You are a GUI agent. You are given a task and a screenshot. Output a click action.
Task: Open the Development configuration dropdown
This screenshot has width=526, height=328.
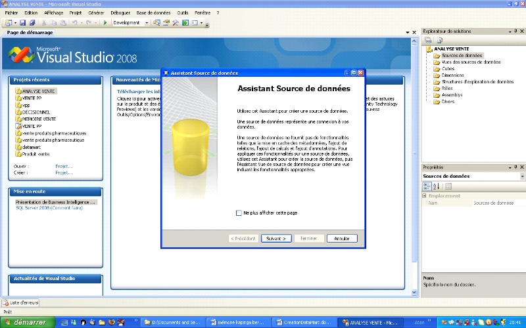point(146,23)
